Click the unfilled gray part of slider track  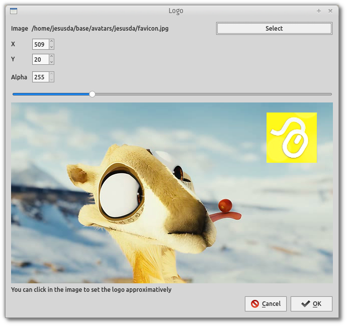[x=211, y=94]
